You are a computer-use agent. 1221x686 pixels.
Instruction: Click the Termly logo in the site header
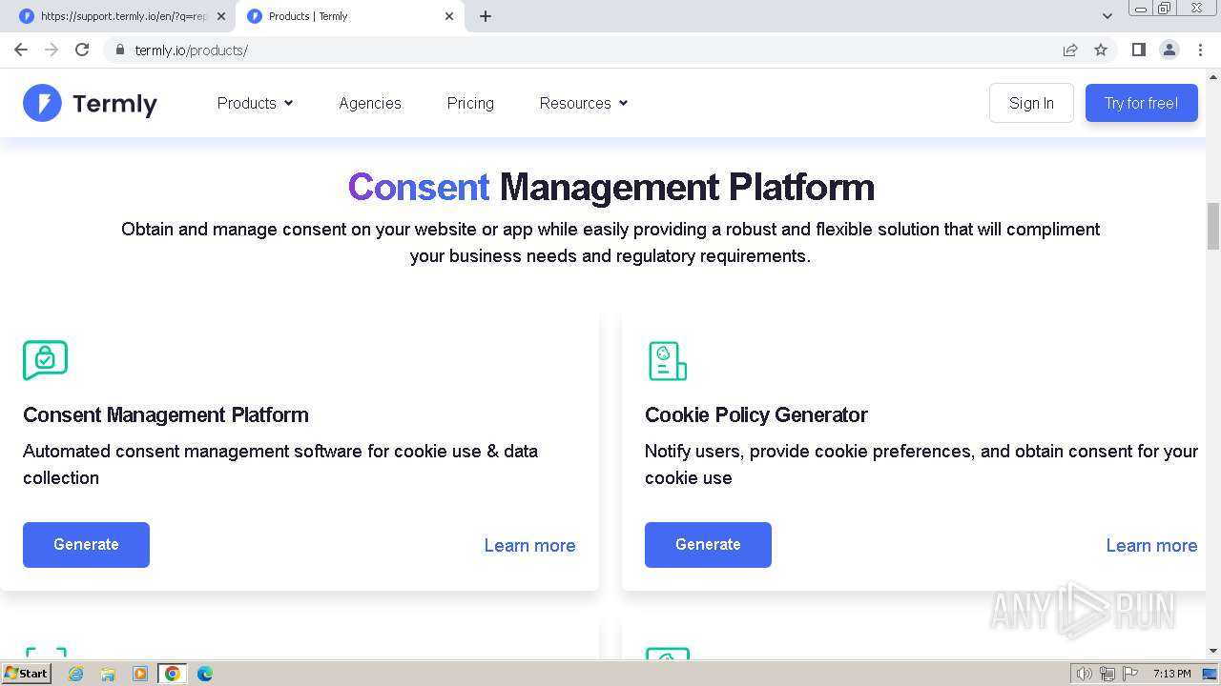pyautogui.click(x=90, y=103)
